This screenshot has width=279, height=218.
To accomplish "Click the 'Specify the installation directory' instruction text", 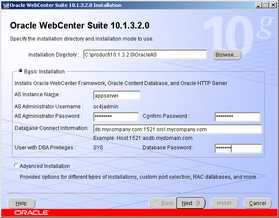I will [x=82, y=39].
